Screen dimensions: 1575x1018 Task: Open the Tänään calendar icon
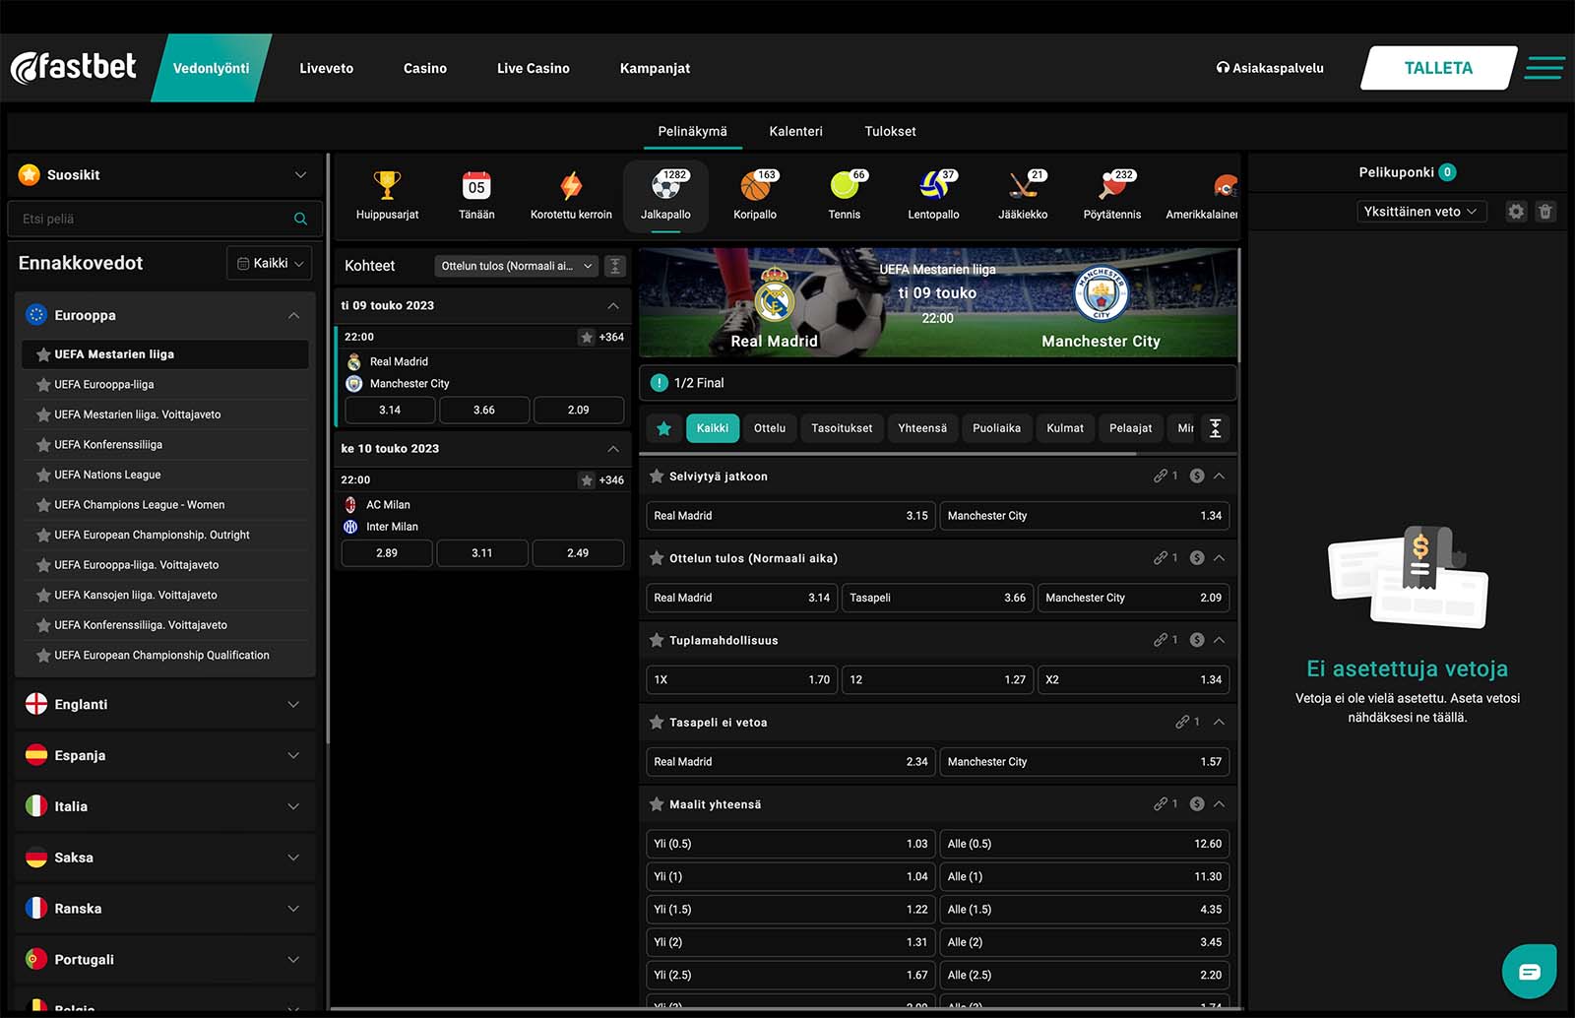pyautogui.click(x=476, y=185)
